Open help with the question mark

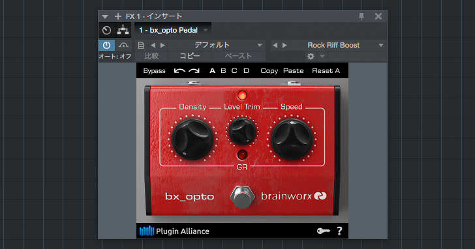[339, 231]
